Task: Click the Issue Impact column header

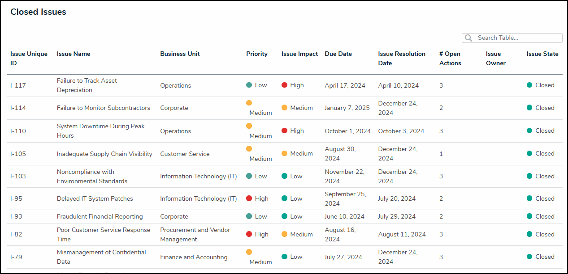Action: (299, 54)
